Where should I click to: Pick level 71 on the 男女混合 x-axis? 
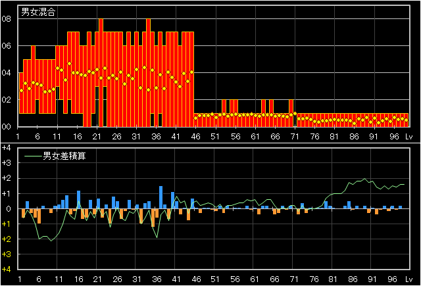295,137
